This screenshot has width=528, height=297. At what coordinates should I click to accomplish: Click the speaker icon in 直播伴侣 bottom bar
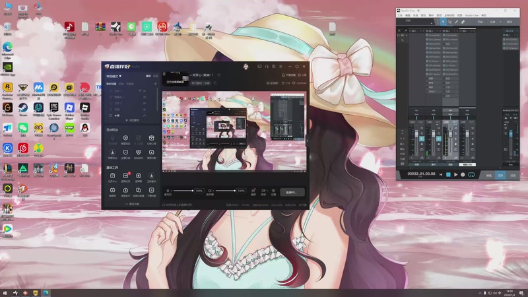[x=209, y=191]
